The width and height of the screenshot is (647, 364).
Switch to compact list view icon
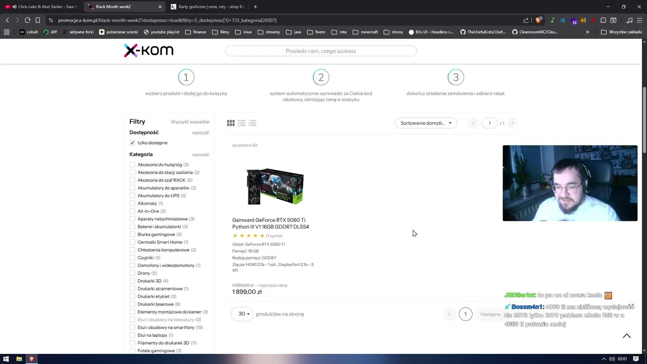tap(252, 123)
